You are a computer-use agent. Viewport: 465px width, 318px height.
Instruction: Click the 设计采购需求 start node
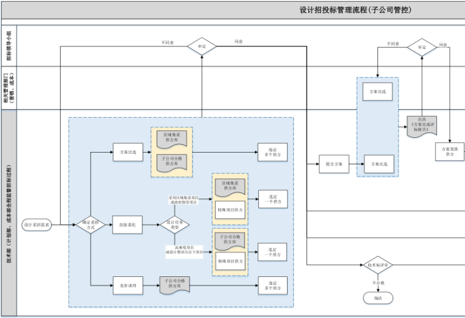(x=37, y=225)
